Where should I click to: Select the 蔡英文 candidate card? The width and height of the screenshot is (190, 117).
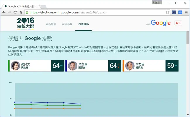pos(36,66)
